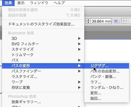Expand the SVG フィルター submenu
The image size is (131, 107).
point(43,44)
